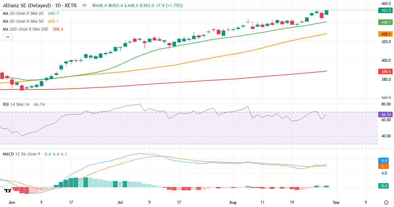This screenshot has width=394, height=207.
Task: Click the purple 66.74 RSI value tag
Action: pos(386,115)
